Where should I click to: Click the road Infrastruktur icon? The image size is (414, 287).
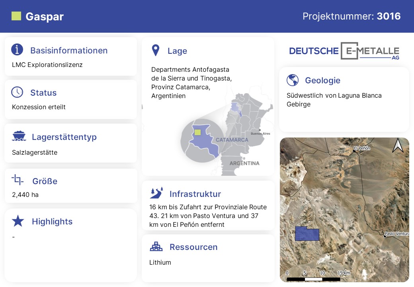(156, 193)
